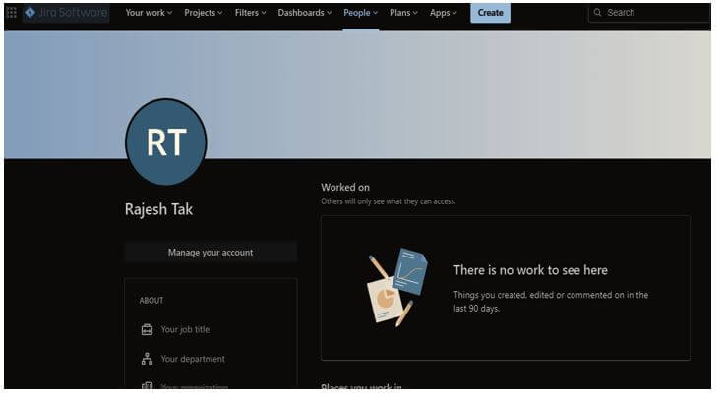Image resolution: width=725 pixels, height=400 pixels.
Task: Click the department hierarchy icon
Action: coord(147,359)
